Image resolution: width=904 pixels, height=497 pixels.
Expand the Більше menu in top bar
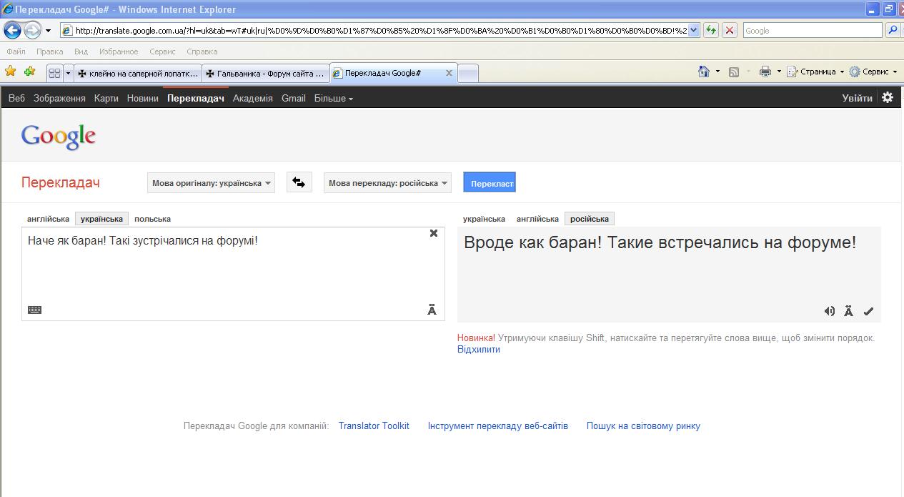coord(333,99)
